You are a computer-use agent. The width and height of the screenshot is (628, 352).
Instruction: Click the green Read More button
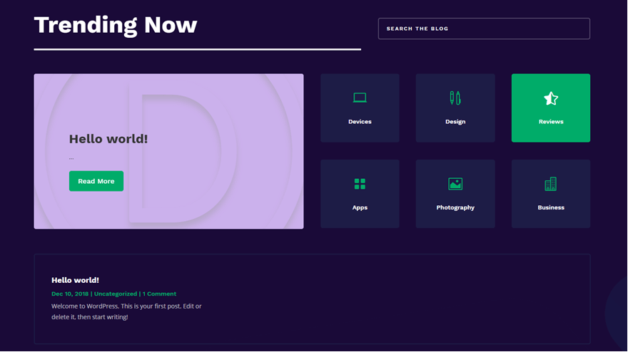96,181
